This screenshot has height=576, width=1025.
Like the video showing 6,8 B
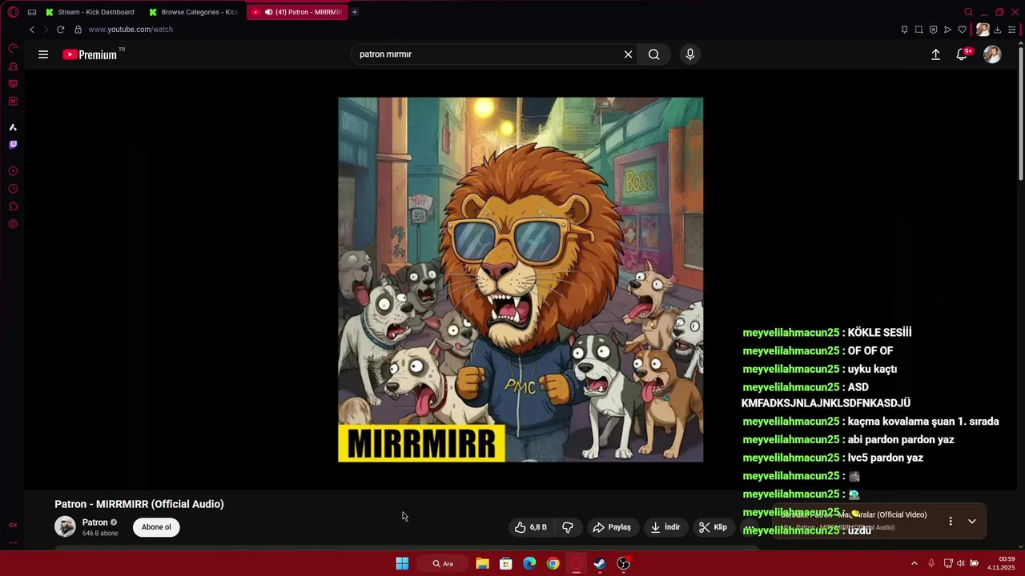tap(531, 527)
